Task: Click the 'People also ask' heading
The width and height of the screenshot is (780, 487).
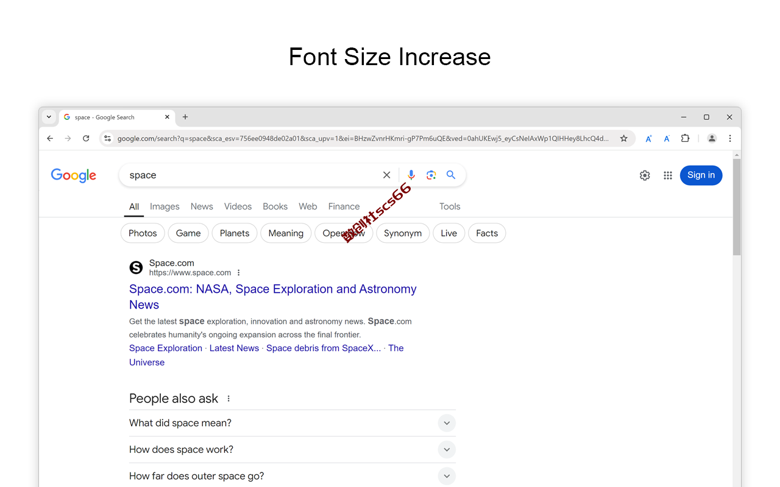Action: pyautogui.click(x=174, y=399)
